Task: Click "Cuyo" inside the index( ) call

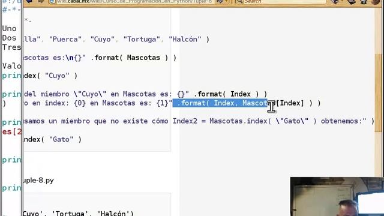Action: pyautogui.click(x=57, y=76)
